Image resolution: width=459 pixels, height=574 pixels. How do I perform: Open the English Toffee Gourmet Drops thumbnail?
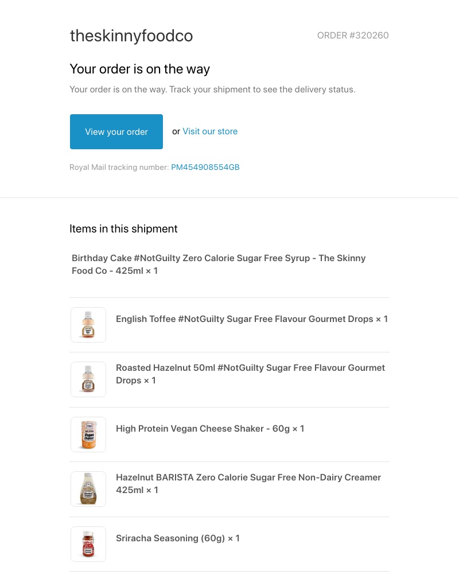point(88,324)
